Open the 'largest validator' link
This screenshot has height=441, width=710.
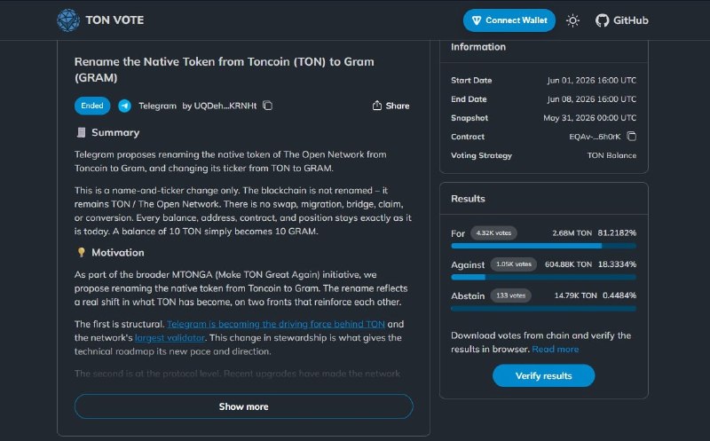[x=170, y=338]
